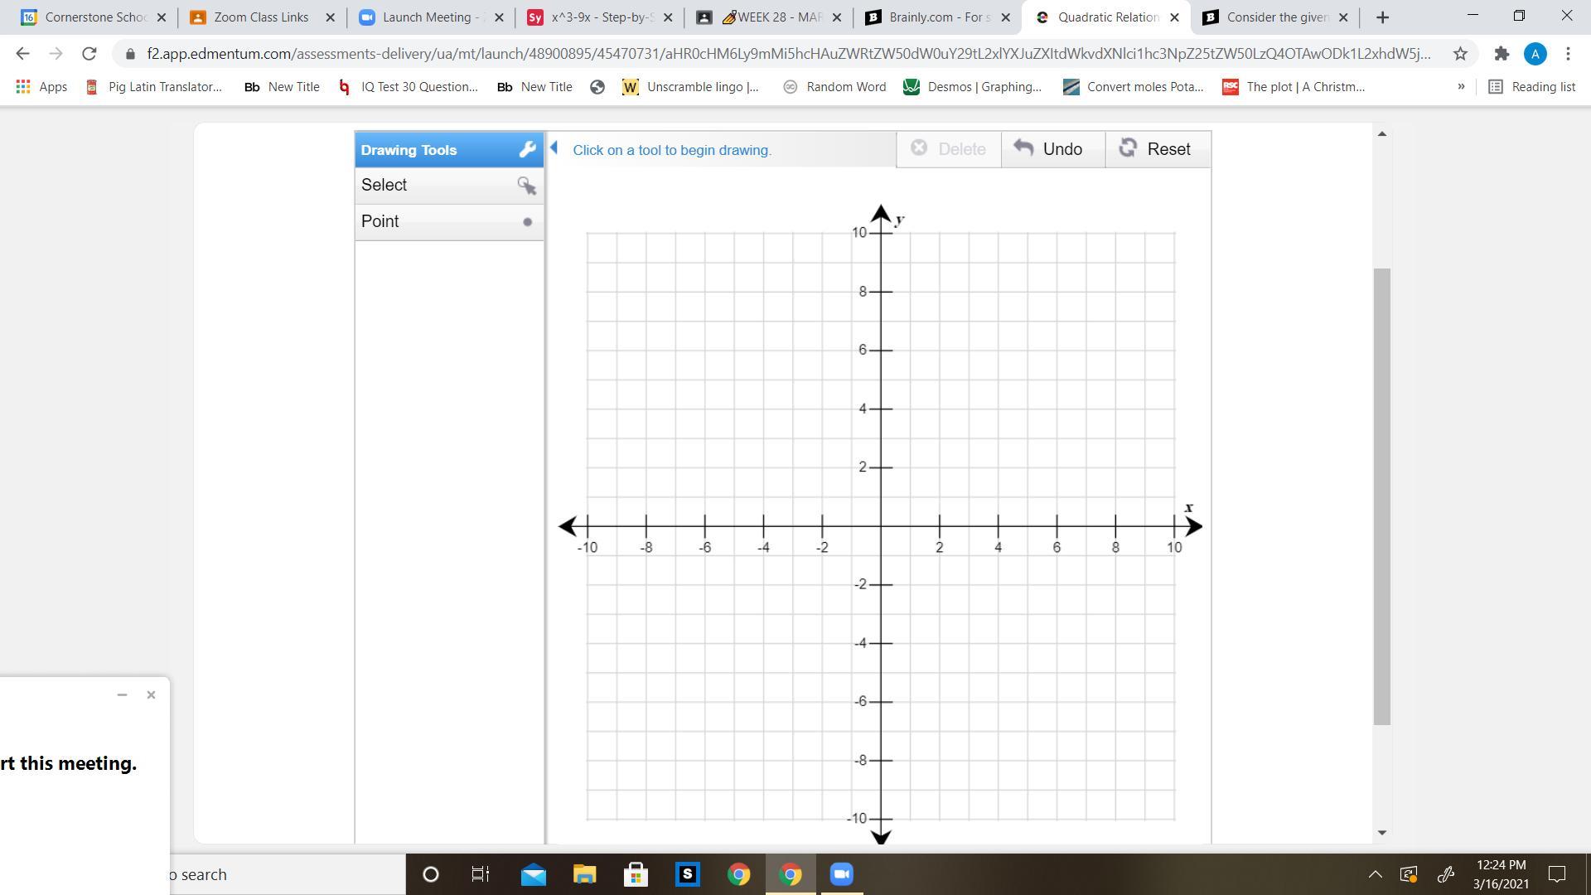Reset the graph drawing

1157,149
